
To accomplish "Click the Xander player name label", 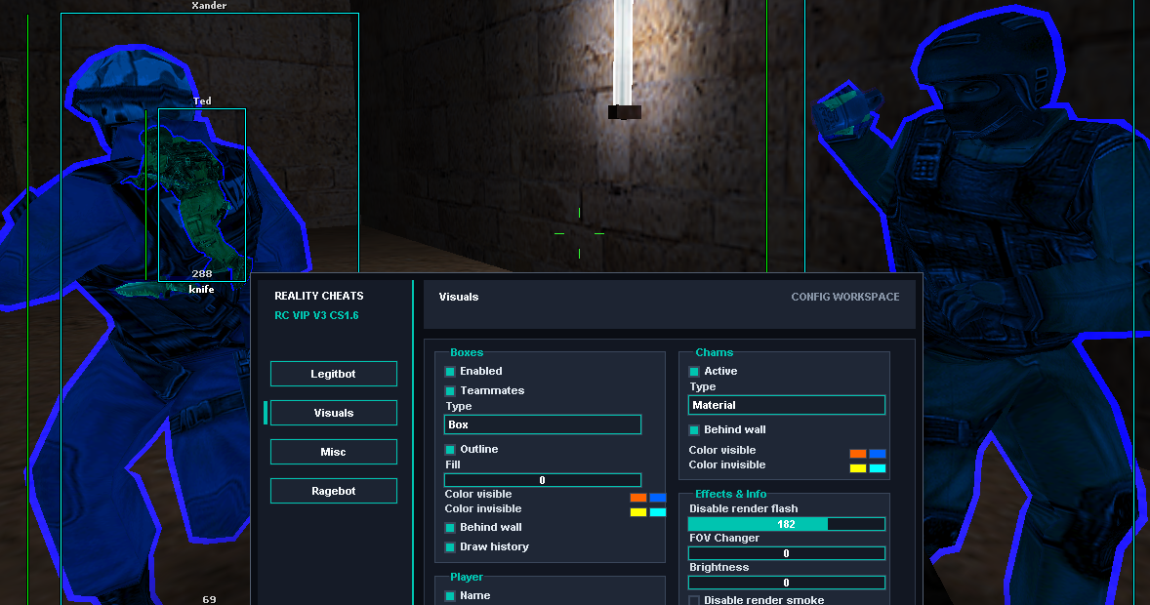I will (209, 6).
